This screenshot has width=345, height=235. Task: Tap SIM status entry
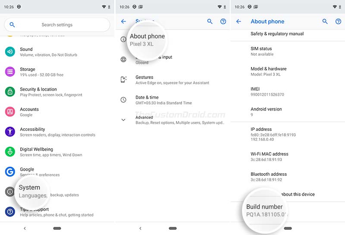click(288, 51)
